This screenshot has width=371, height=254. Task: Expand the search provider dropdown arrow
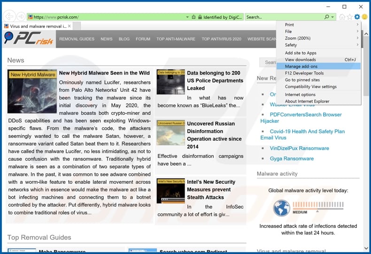point(332,17)
